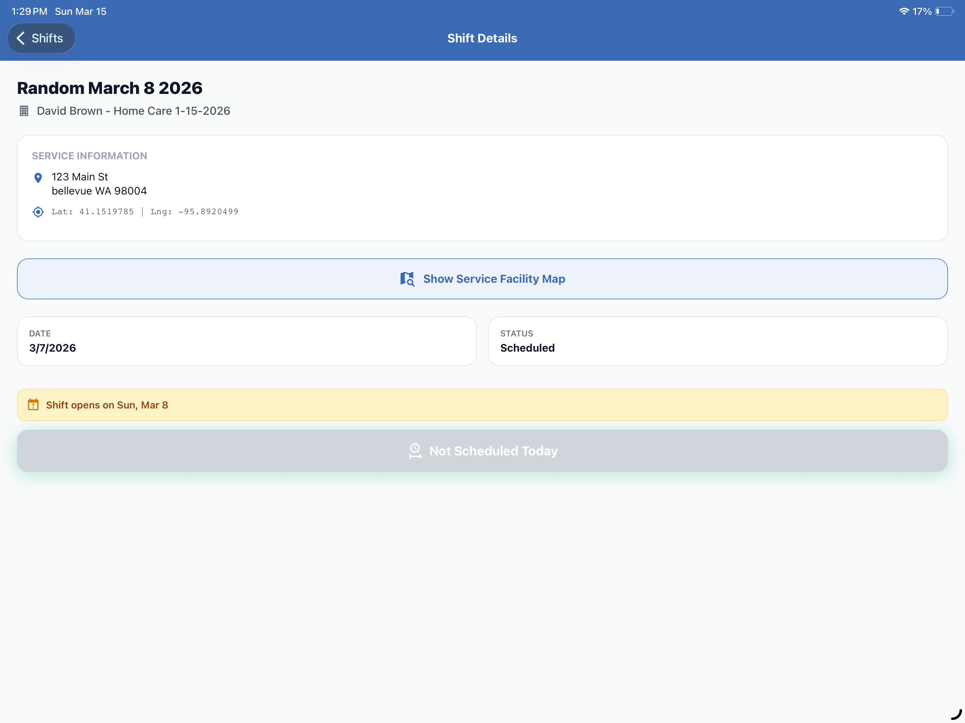Viewport: 965px width, 723px height.
Task: Click the map search icon
Action: pyautogui.click(x=407, y=279)
